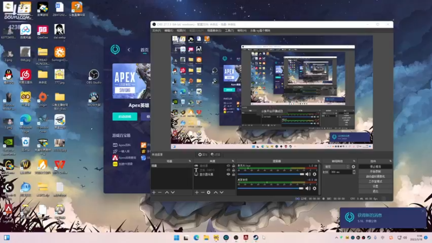This screenshot has width=432, height=243.
Task: Click 开始录制 to start recording
Action: (x=375, y=172)
